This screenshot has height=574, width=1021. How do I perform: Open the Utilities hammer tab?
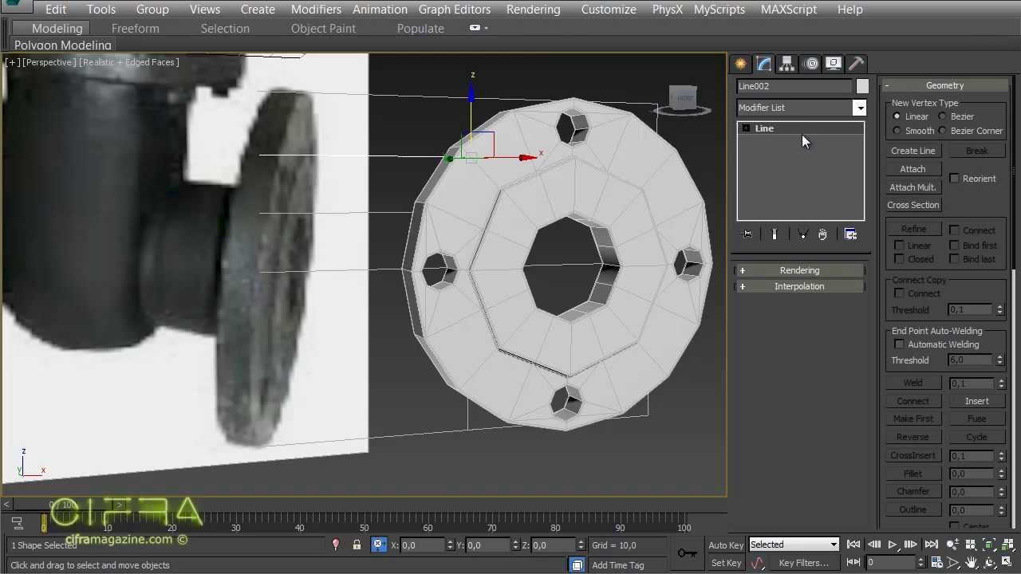[x=856, y=64]
